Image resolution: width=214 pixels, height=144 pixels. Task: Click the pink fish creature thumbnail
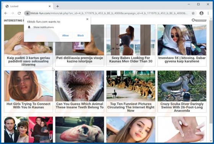79,130
